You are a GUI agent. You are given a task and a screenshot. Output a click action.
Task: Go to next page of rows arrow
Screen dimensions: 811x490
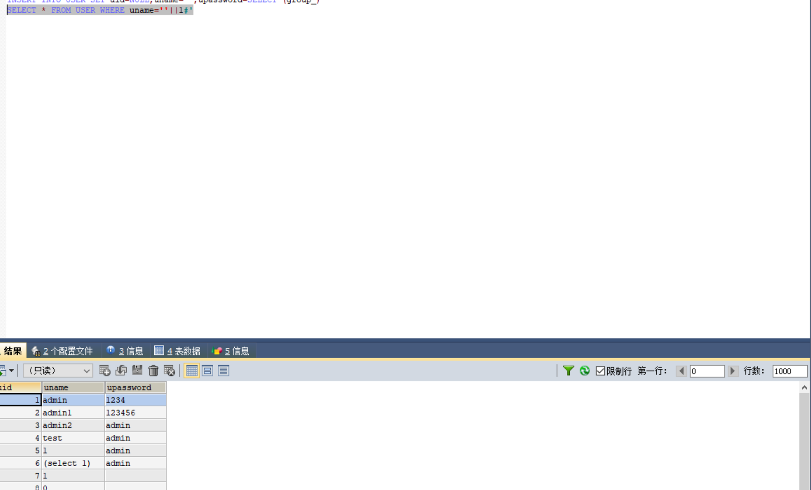pos(732,371)
